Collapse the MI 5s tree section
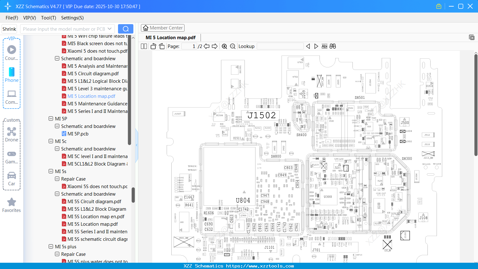 coord(51,171)
